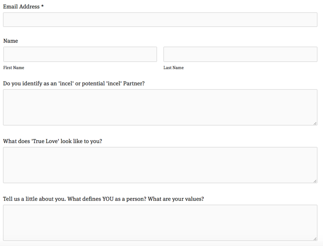Click the 'Email Address' label text

point(21,7)
